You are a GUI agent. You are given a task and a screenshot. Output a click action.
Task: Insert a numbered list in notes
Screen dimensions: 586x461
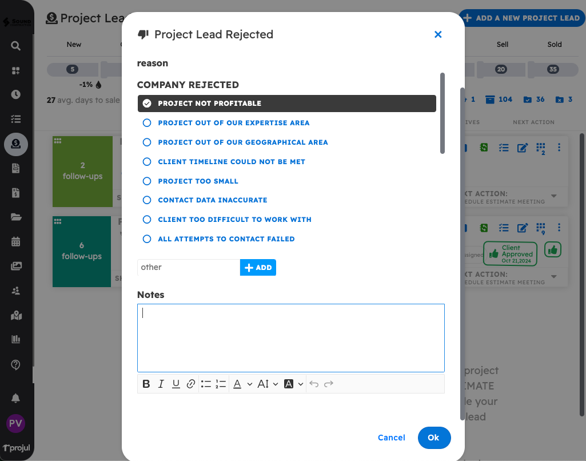(221, 384)
